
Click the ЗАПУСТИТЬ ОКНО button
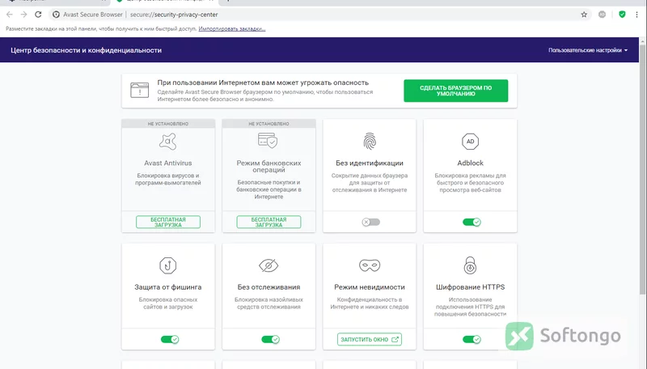[x=370, y=339]
